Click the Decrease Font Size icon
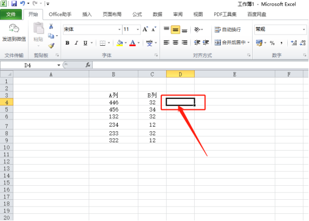This screenshot has height=221, width=309. (154, 29)
